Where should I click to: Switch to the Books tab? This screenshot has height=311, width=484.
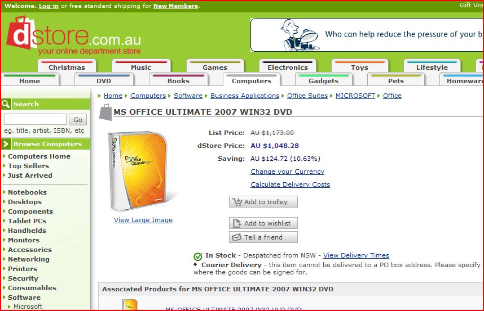(178, 80)
